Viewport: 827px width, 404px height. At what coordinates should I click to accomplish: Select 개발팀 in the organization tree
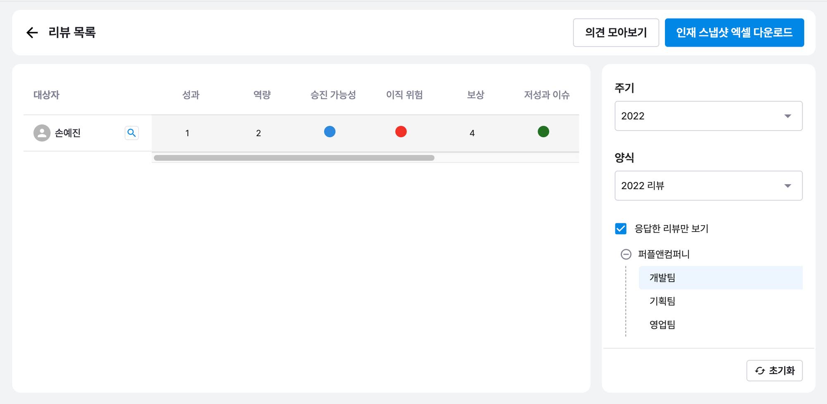pyautogui.click(x=662, y=278)
